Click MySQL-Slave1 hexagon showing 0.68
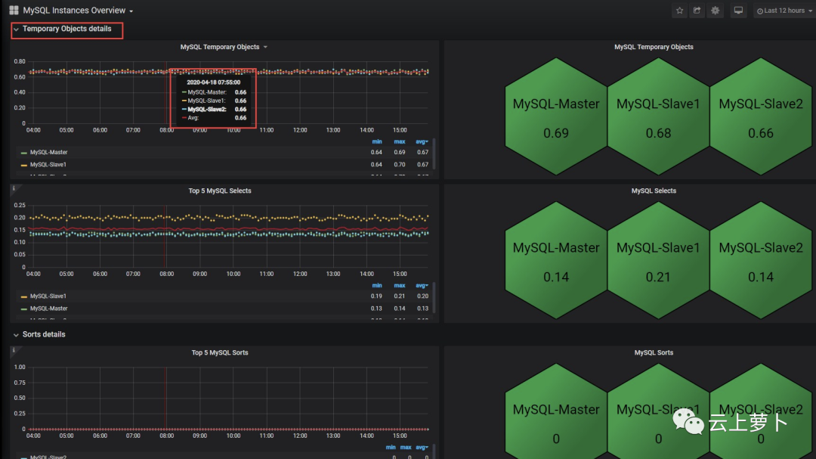The height and width of the screenshot is (459, 816). (658, 116)
